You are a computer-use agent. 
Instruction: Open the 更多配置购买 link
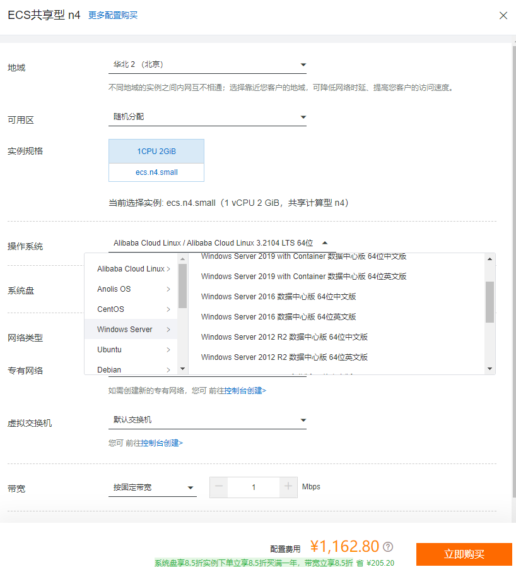113,15
